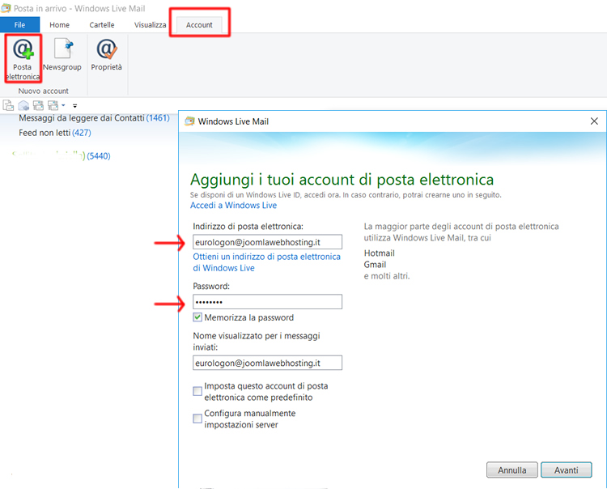This screenshot has height=489, width=607.
Task: Follow the Accedi a Windows Live link
Action: pyautogui.click(x=233, y=206)
